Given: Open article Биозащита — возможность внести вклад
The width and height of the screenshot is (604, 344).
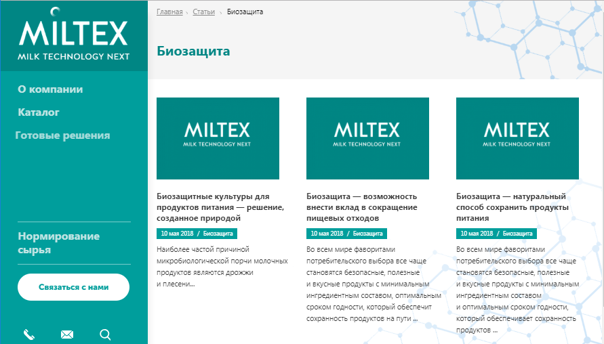Looking at the screenshot, I should point(362,207).
